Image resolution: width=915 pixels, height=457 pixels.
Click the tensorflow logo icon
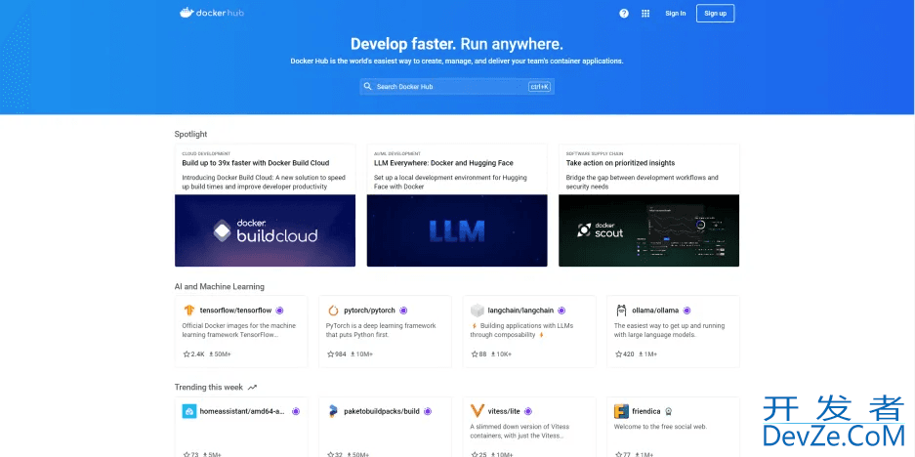188,310
